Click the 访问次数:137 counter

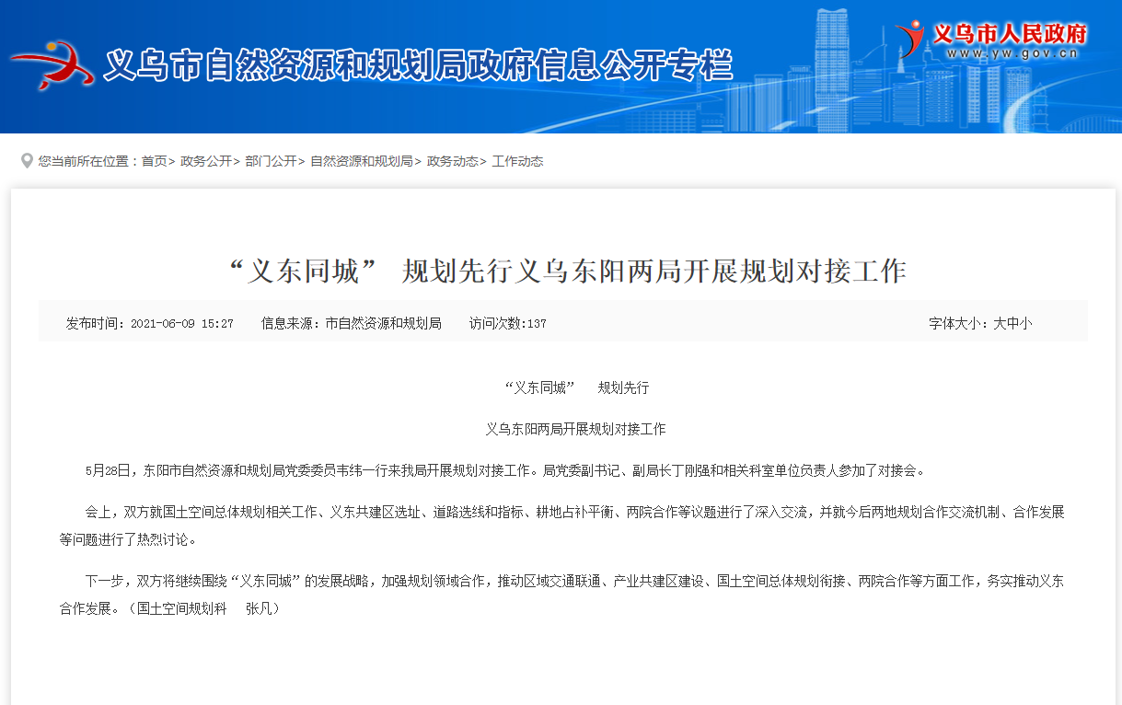click(507, 324)
